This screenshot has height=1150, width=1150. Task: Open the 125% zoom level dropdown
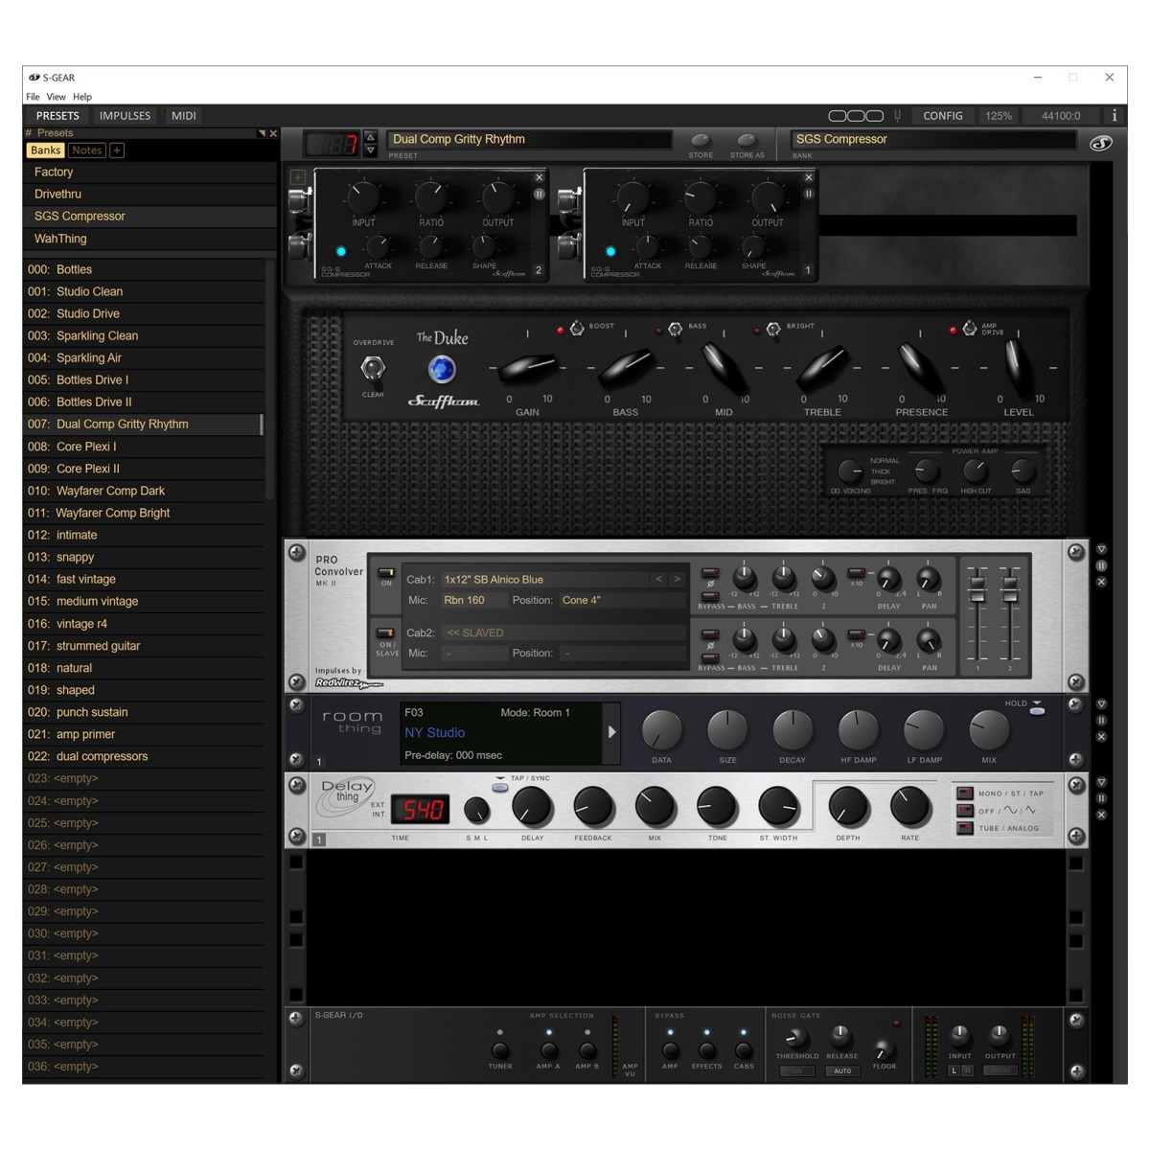tap(999, 116)
